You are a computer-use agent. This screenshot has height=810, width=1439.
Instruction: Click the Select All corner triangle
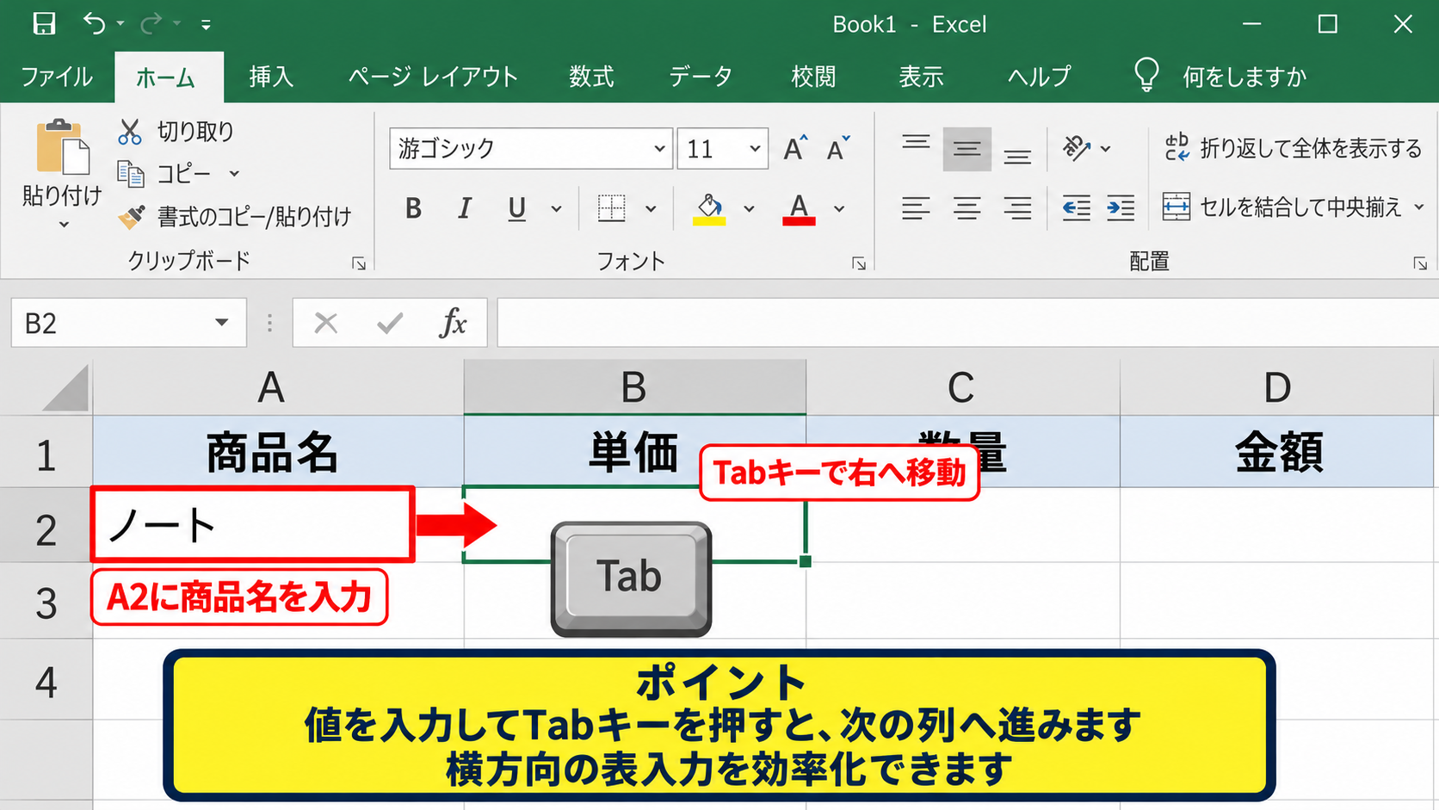pyautogui.click(x=65, y=387)
